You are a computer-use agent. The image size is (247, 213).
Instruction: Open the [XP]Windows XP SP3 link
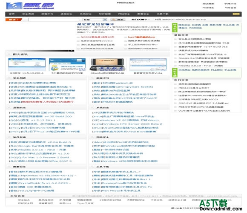125,120
